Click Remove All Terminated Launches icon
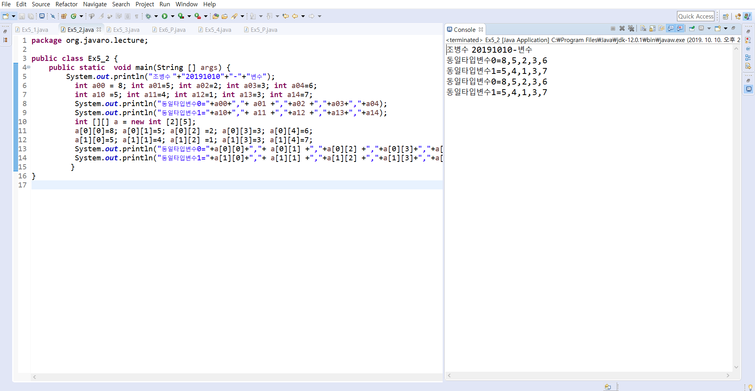Viewport: 755px width, 391px height. [x=631, y=28]
